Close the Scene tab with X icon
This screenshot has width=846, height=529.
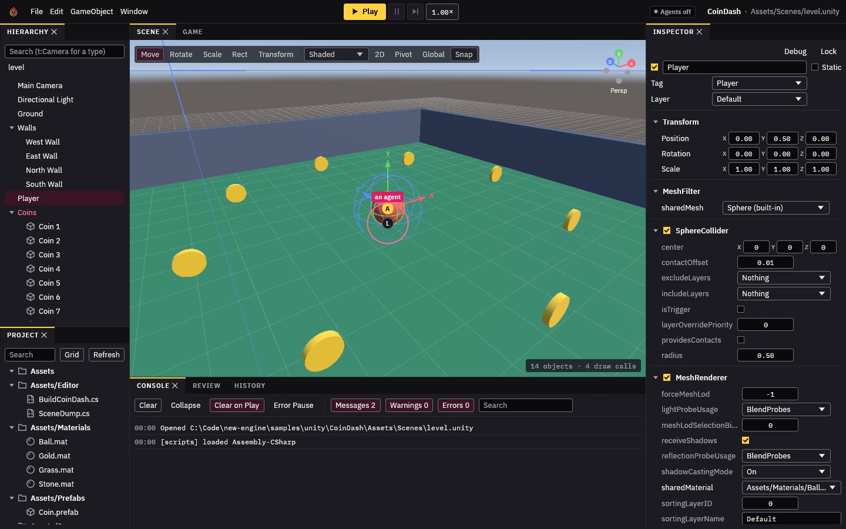(165, 32)
